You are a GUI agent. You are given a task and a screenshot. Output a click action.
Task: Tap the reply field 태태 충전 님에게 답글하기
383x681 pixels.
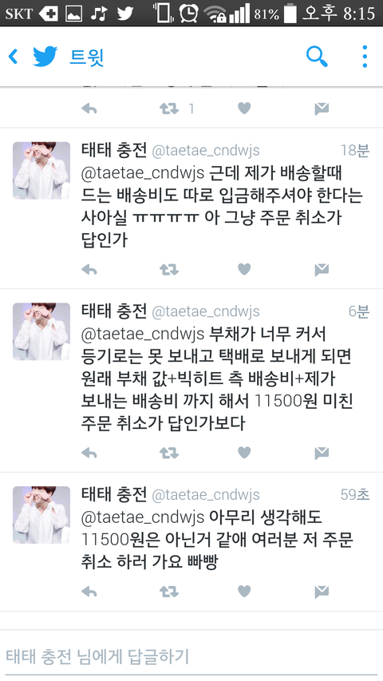click(x=191, y=656)
